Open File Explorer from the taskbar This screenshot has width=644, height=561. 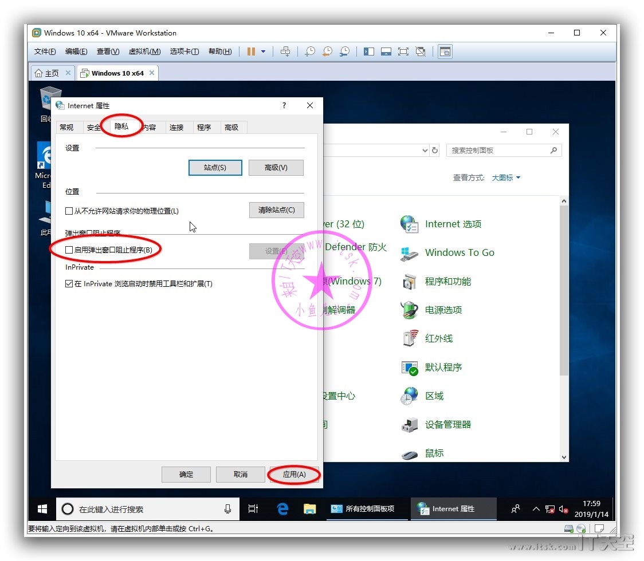coord(309,509)
